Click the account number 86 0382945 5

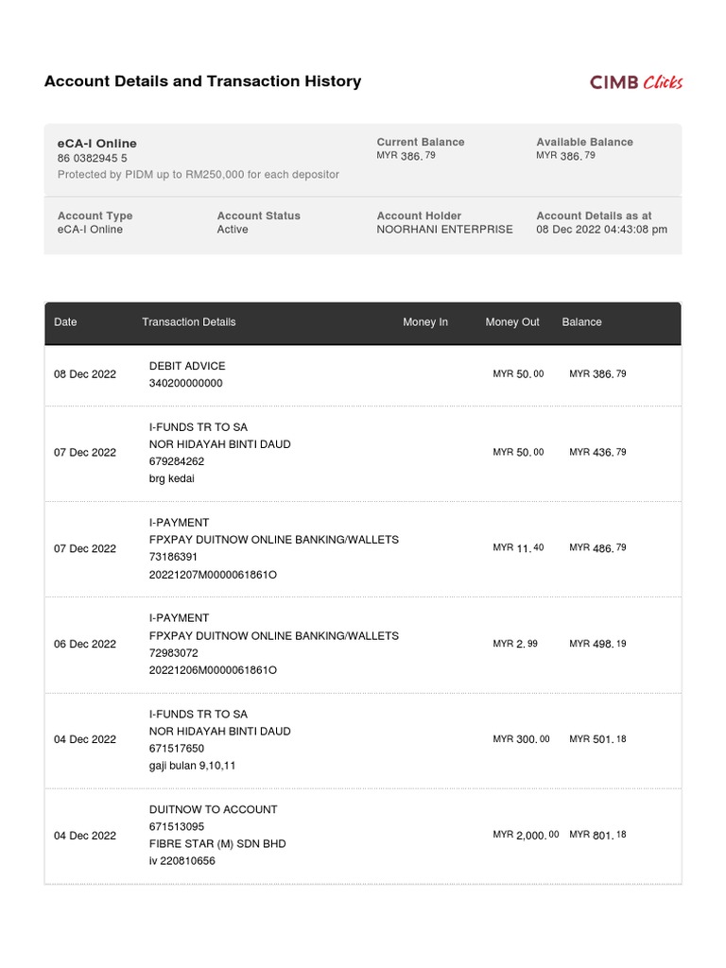[93, 158]
